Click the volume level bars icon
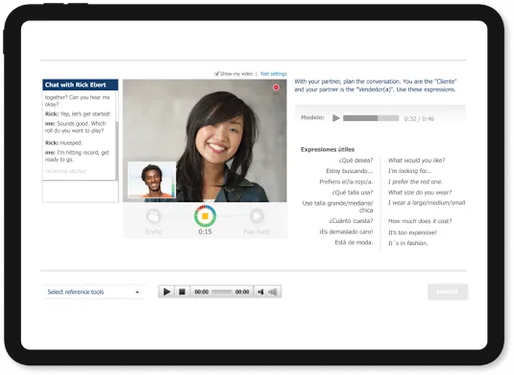 (x=273, y=291)
